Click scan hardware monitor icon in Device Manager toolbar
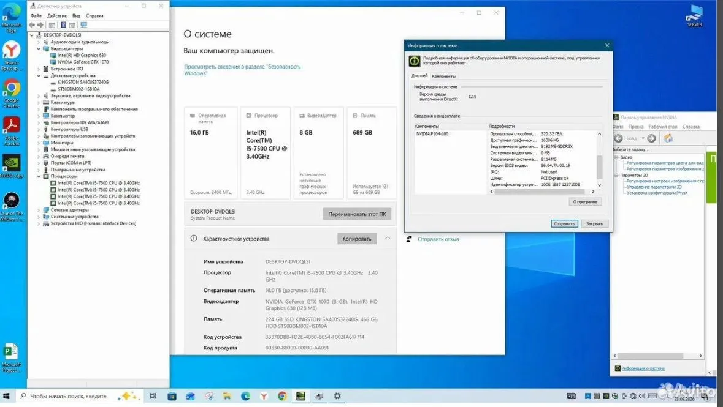 [83, 25]
